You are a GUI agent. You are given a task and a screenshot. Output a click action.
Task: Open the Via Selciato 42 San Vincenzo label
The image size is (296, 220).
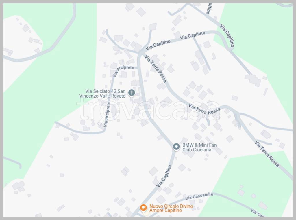(x=102, y=94)
